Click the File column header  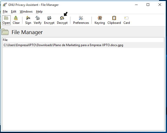pyautogui.click(x=83, y=40)
